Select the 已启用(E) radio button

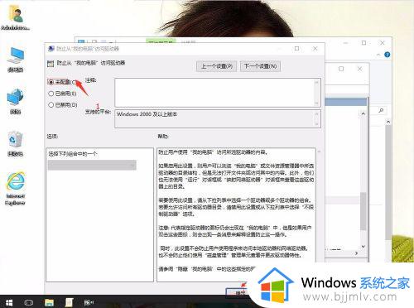(x=51, y=94)
